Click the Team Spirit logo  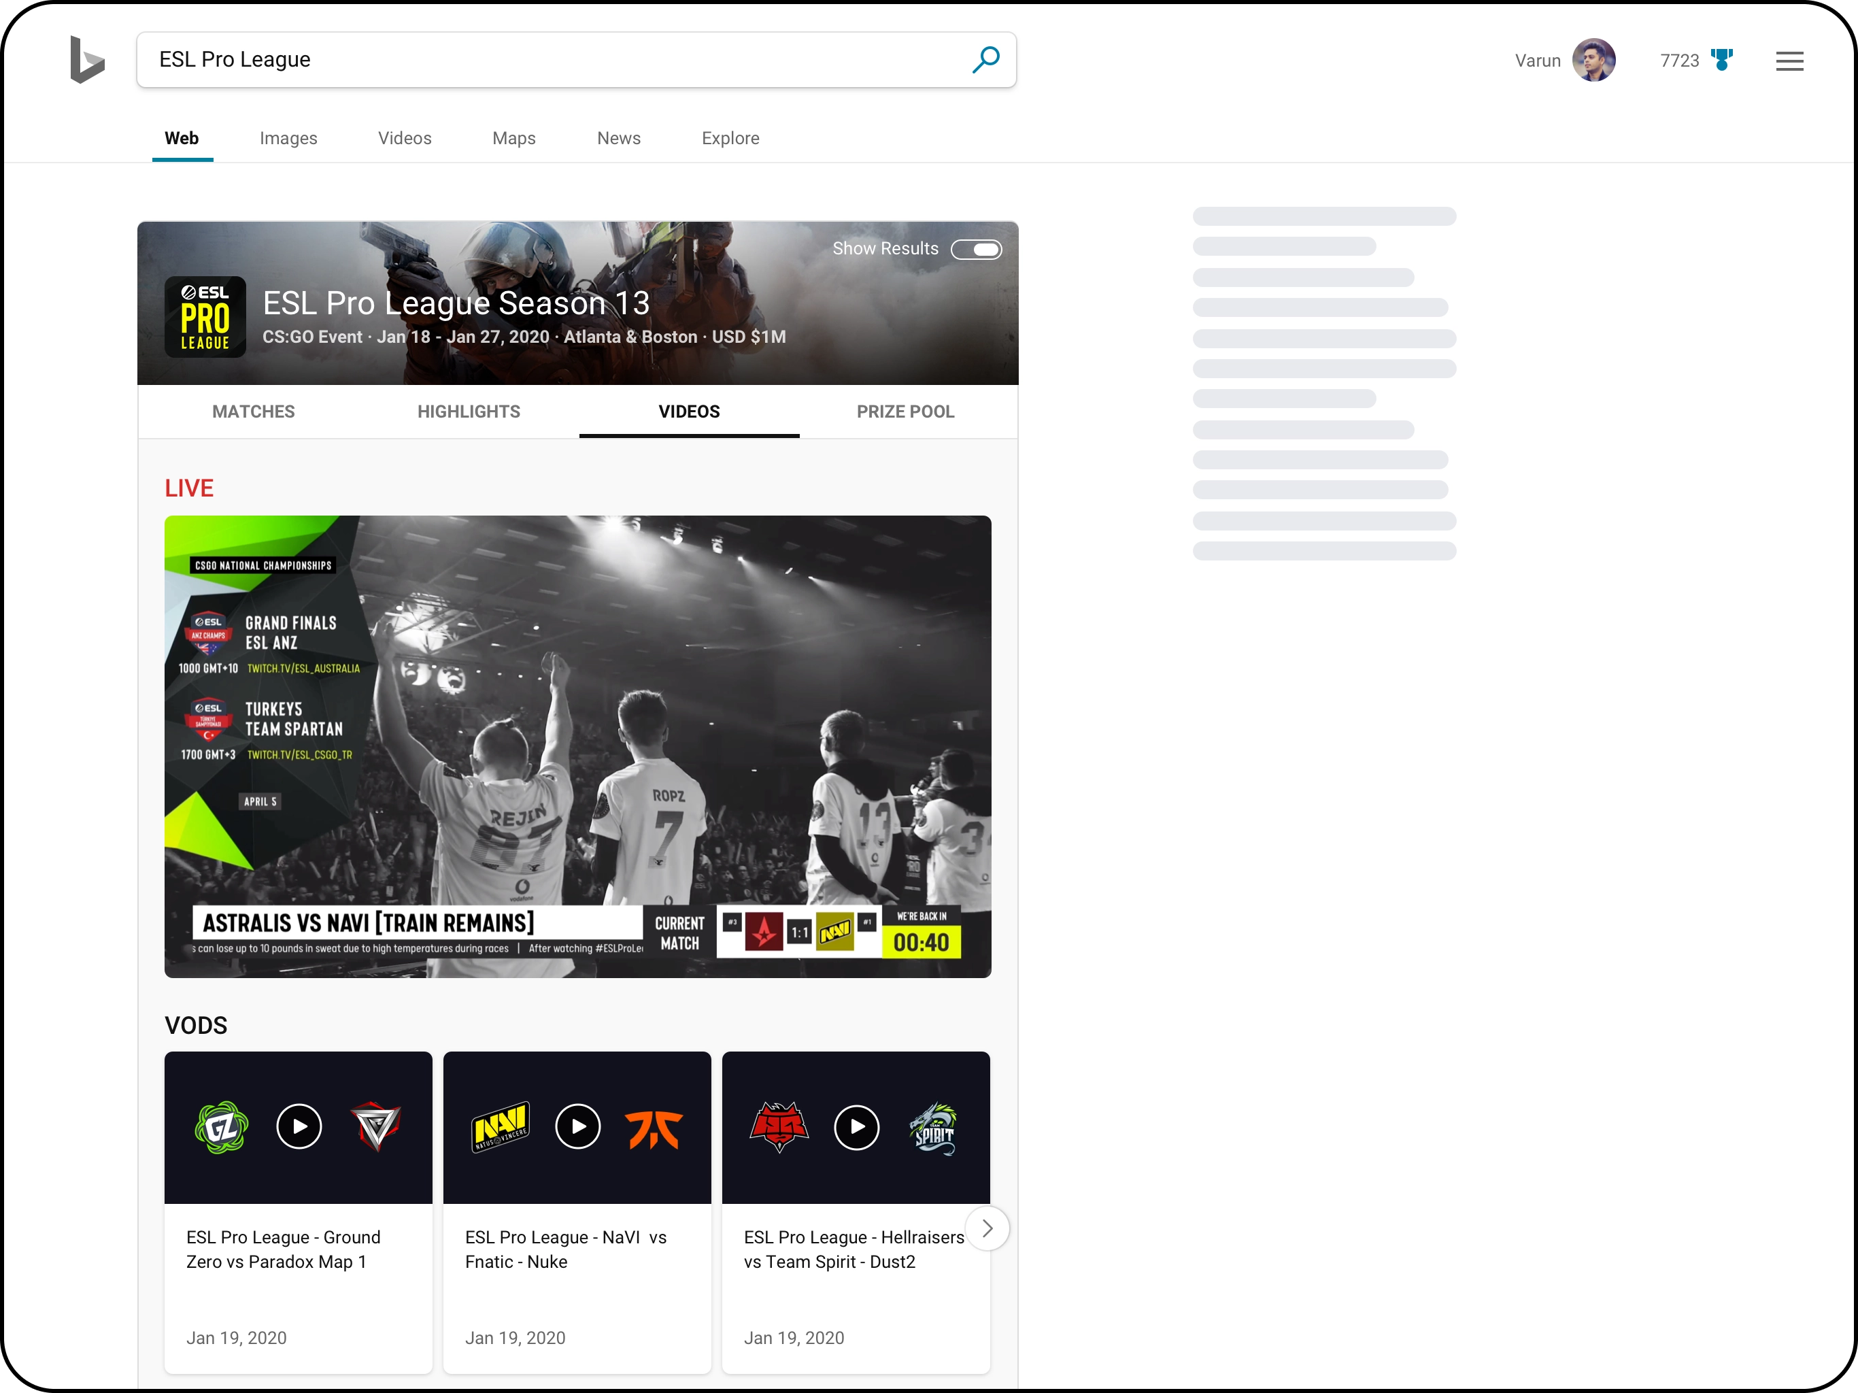point(934,1128)
